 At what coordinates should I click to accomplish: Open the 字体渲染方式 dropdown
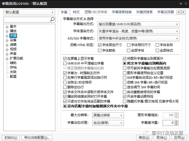138,31
